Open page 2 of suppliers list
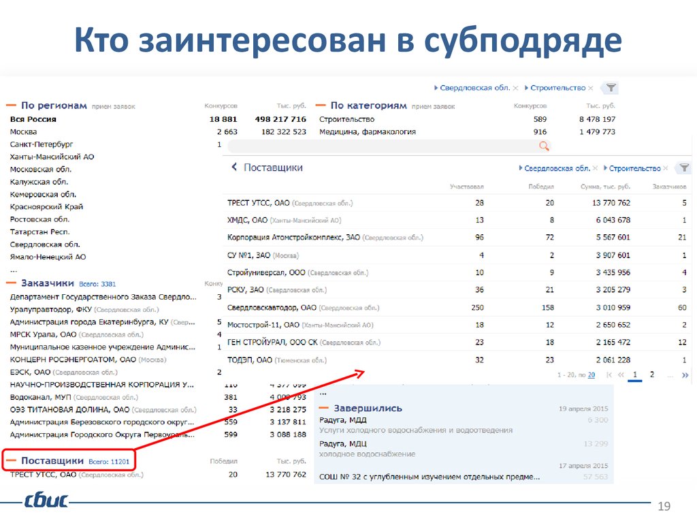 (652, 375)
